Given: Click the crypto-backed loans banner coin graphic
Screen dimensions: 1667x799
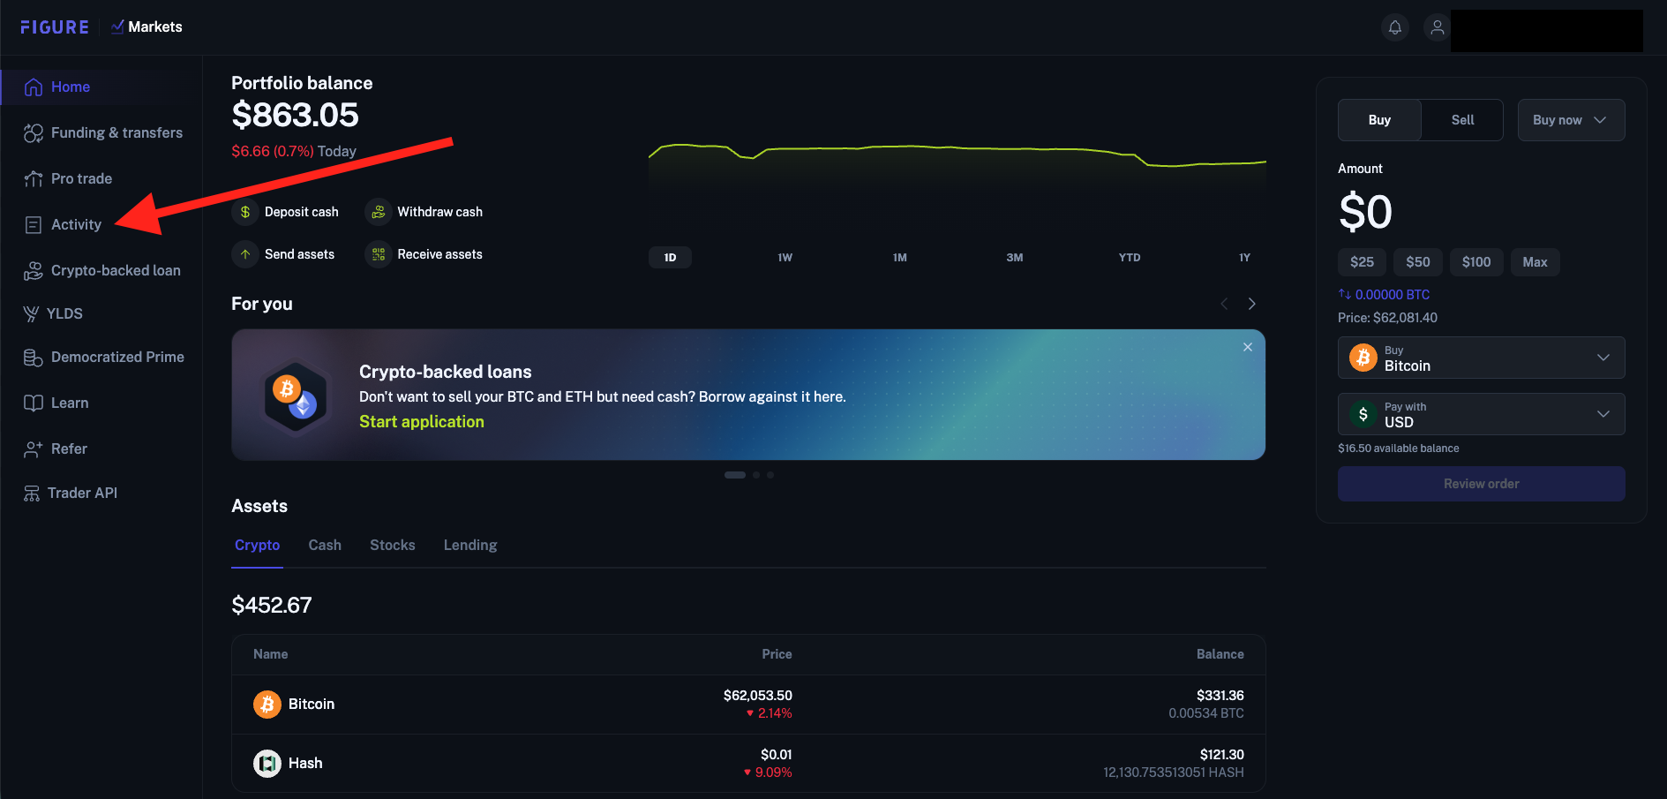Looking at the screenshot, I should (296, 396).
